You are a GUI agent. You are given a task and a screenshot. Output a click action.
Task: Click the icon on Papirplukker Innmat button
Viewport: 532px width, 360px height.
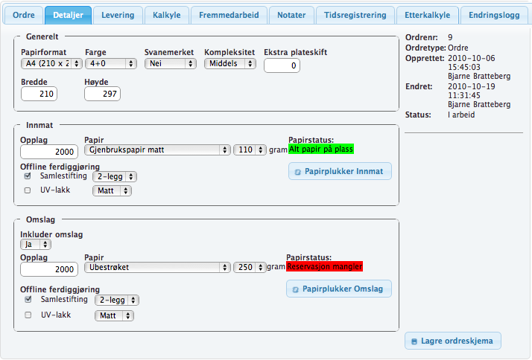298,172
